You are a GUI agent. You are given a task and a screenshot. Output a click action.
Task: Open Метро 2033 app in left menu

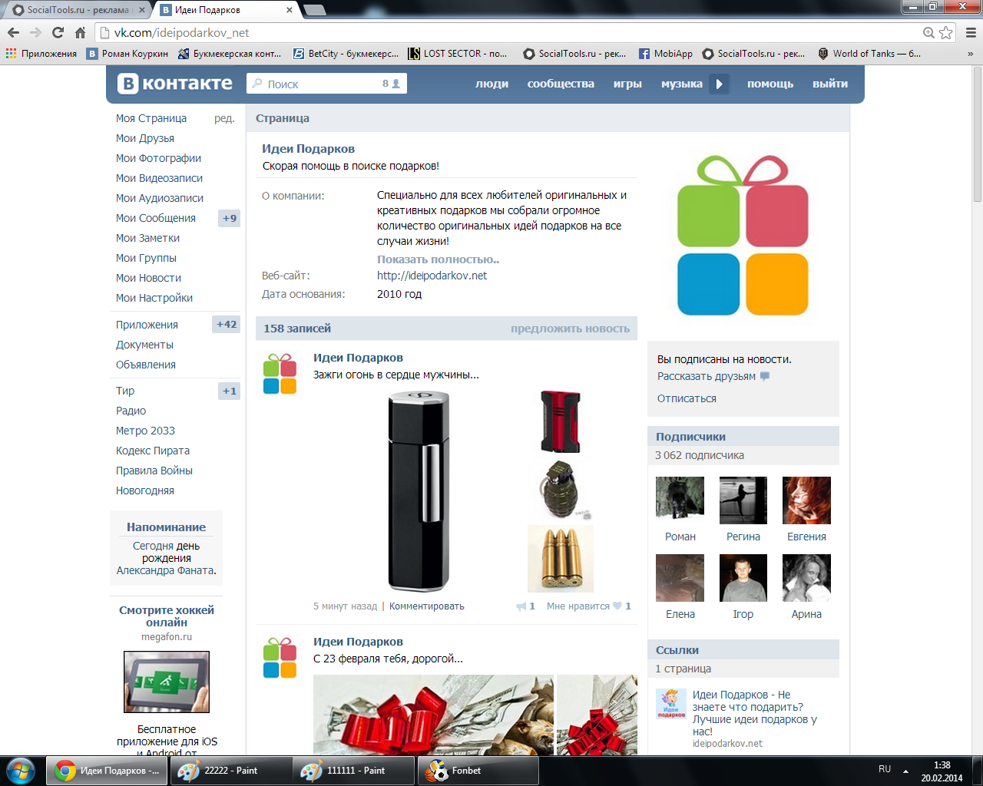coord(145,431)
